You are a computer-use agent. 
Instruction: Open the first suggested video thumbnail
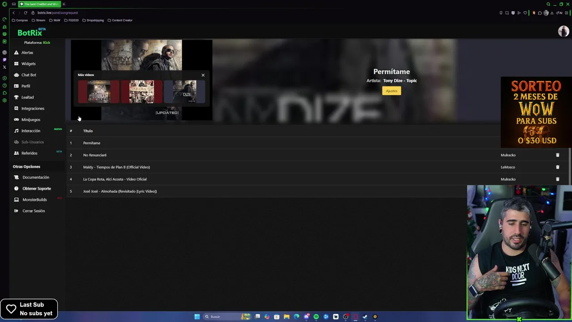click(x=99, y=92)
